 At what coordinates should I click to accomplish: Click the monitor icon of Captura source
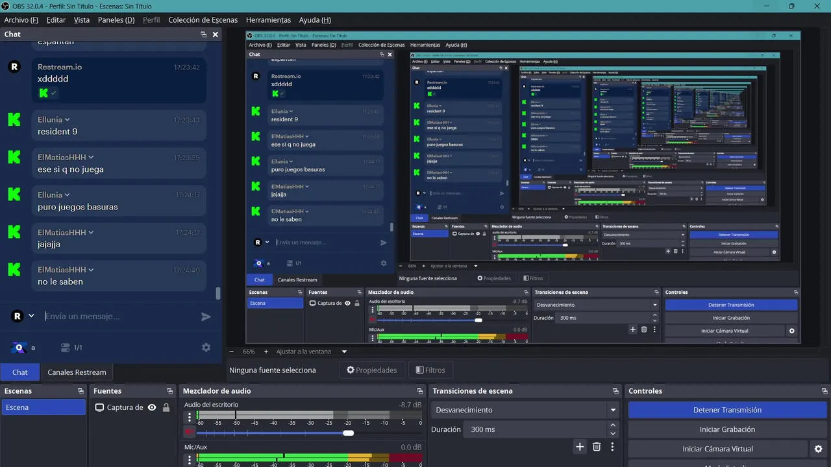click(99, 407)
